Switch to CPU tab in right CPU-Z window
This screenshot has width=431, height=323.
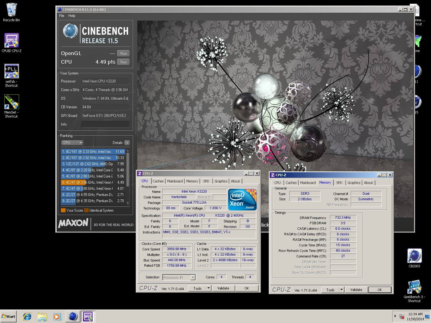click(277, 183)
